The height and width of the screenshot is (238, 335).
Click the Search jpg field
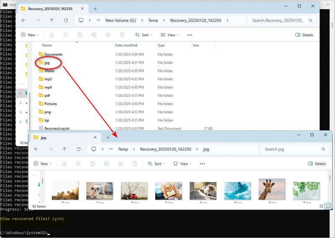click(x=294, y=149)
